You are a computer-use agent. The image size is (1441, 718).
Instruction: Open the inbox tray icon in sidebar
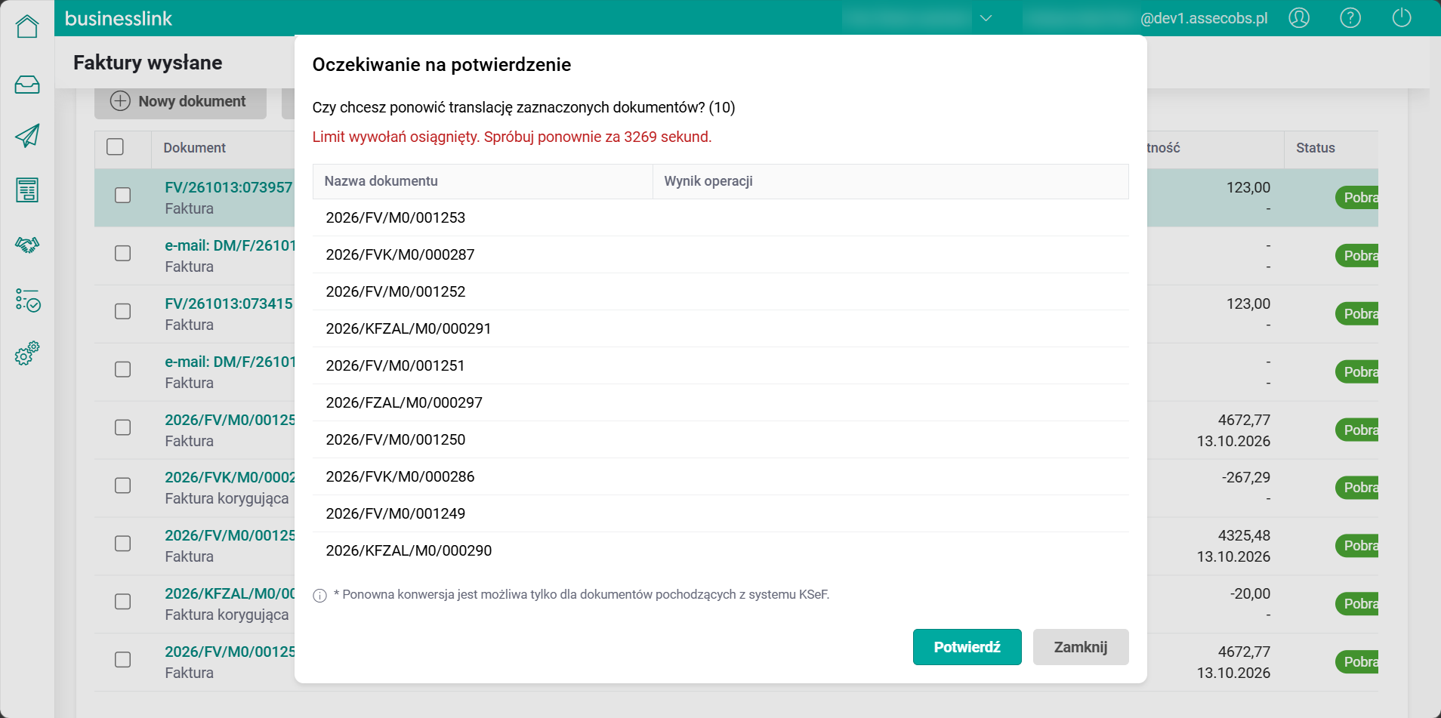click(x=27, y=84)
